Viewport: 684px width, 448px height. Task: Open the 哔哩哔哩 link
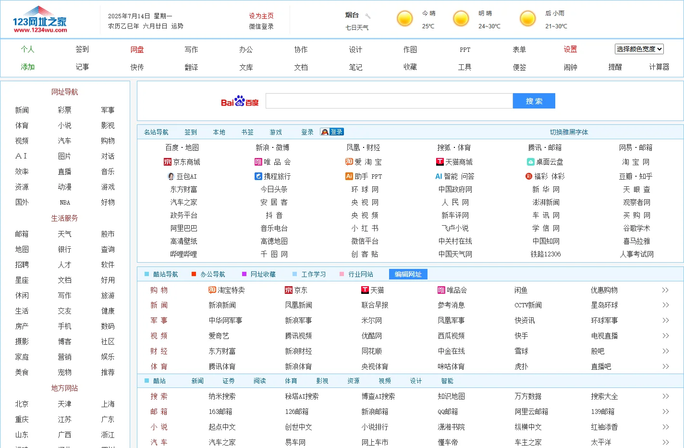[183, 254]
